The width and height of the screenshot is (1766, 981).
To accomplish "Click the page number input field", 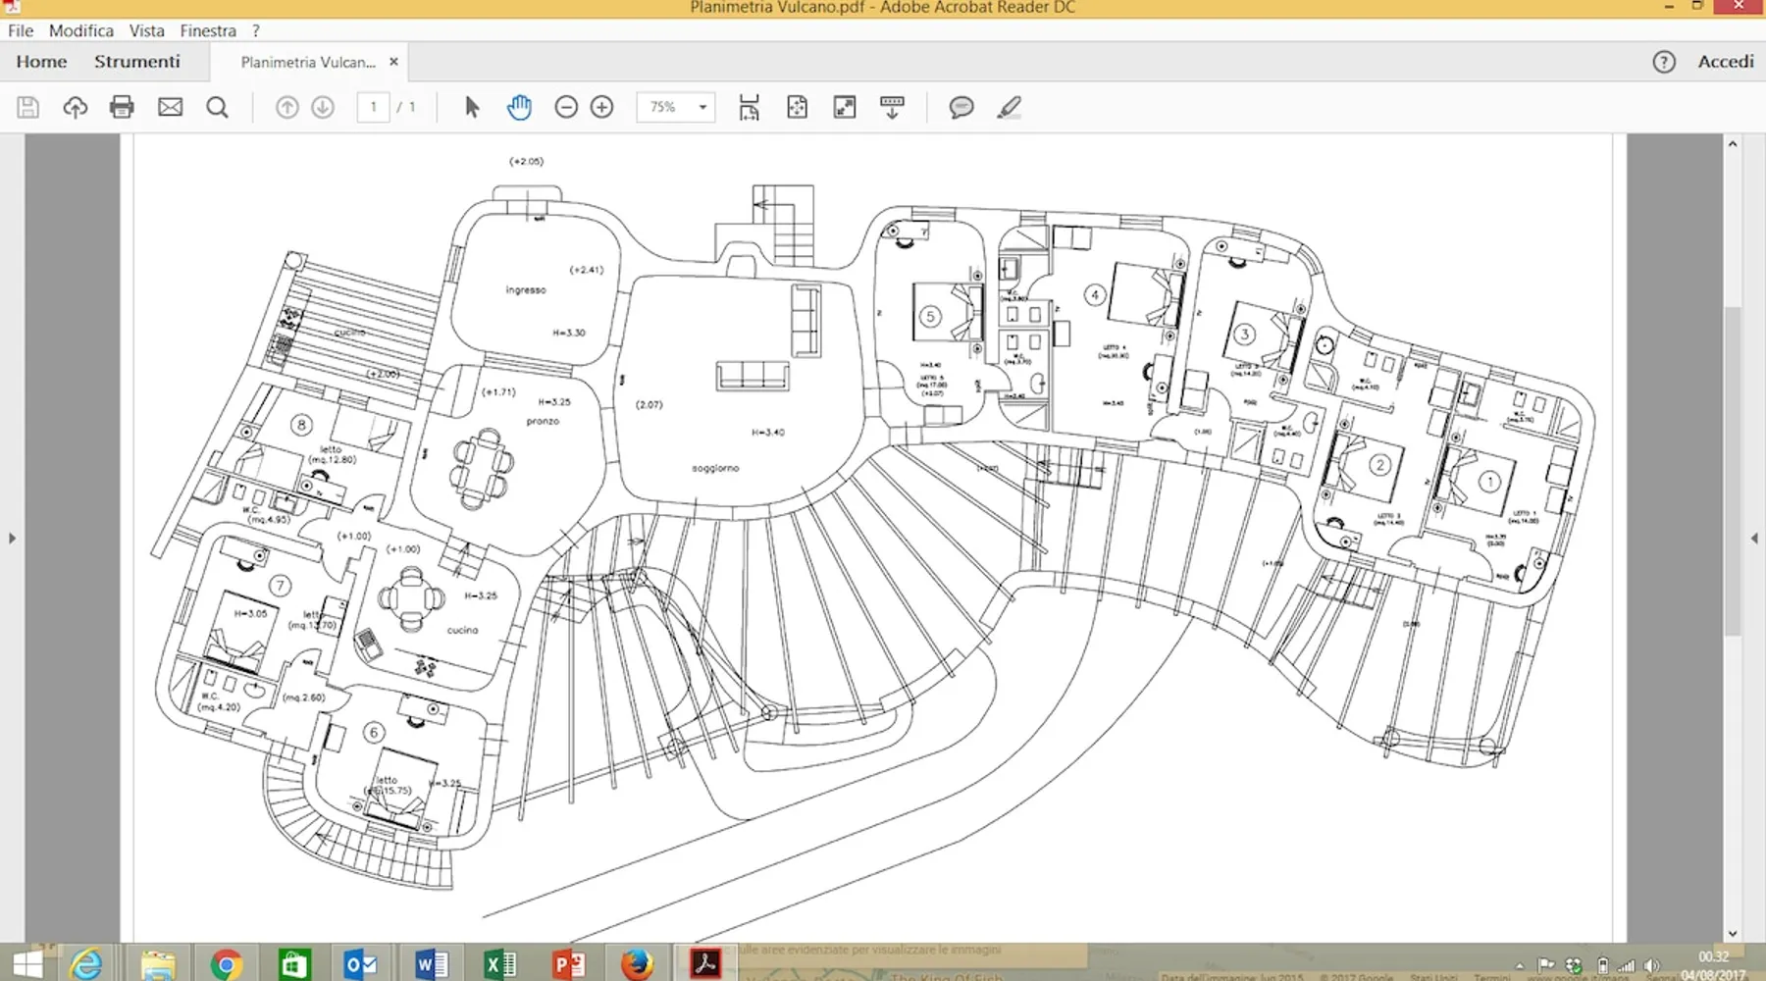I will point(373,107).
